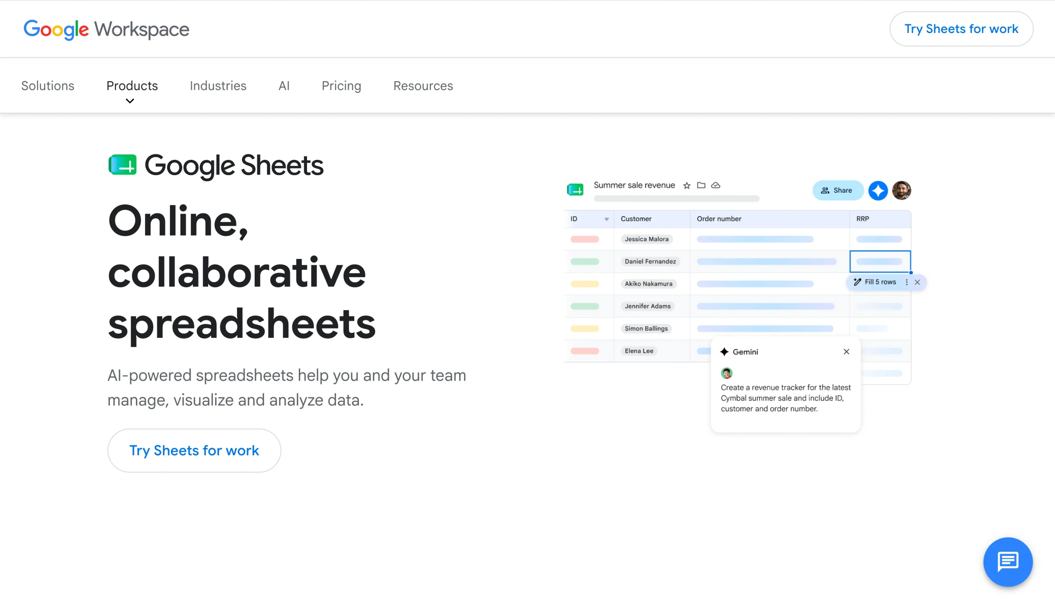Click the ID column filter icon

click(607, 219)
